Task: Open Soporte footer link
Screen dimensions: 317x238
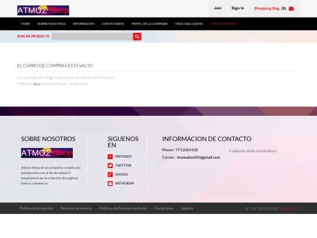Action: [187, 208]
